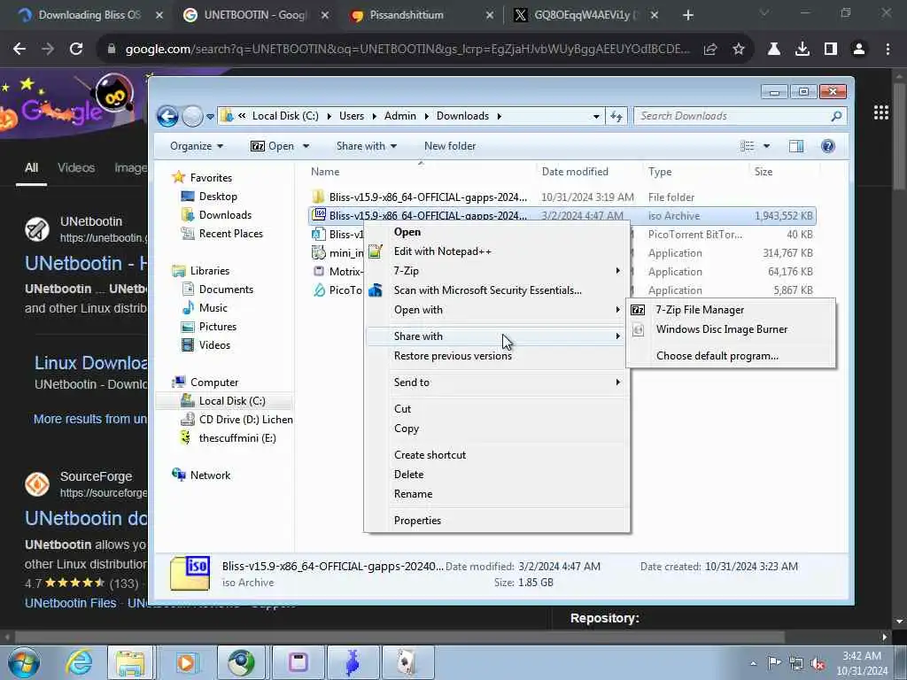Select Edit with Notepad++
Screen dimensions: 907x680
[498, 251]
